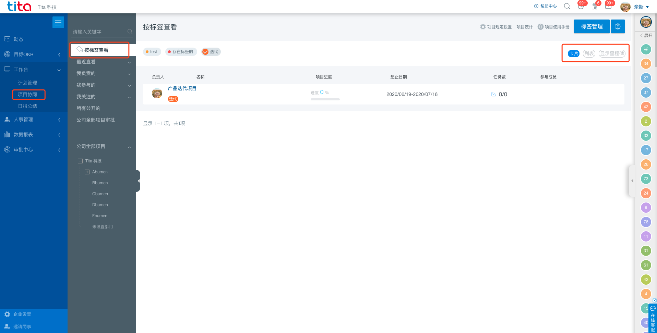Click the task count checkbox icon
This screenshot has width=657, height=333.
(x=493, y=94)
